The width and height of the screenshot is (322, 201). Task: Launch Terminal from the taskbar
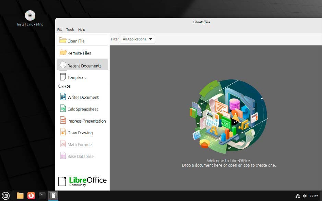42,196
